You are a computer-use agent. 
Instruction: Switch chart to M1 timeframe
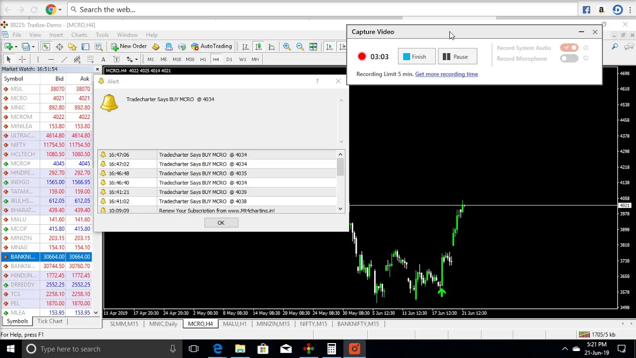coord(151,59)
